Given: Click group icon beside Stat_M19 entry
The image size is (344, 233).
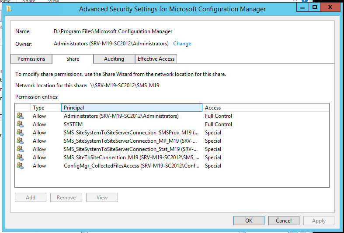Looking at the screenshot, I should [x=20, y=149].
